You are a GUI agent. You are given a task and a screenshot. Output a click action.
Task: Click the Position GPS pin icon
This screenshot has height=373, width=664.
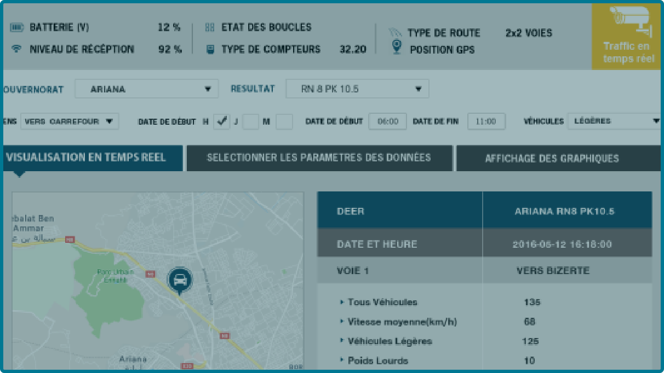tap(397, 48)
